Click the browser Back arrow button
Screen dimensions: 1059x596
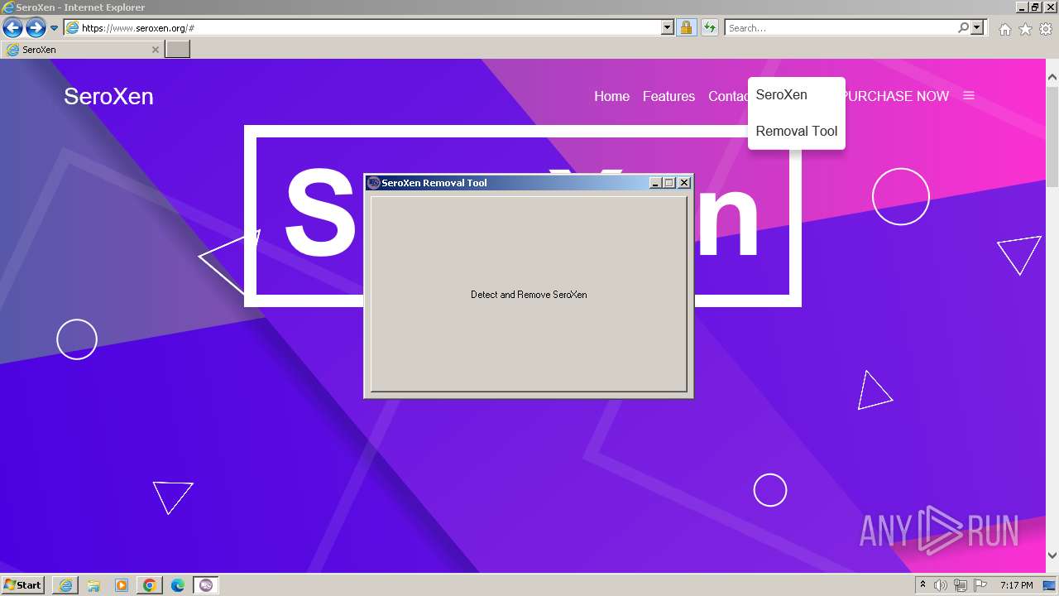point(12,28)
